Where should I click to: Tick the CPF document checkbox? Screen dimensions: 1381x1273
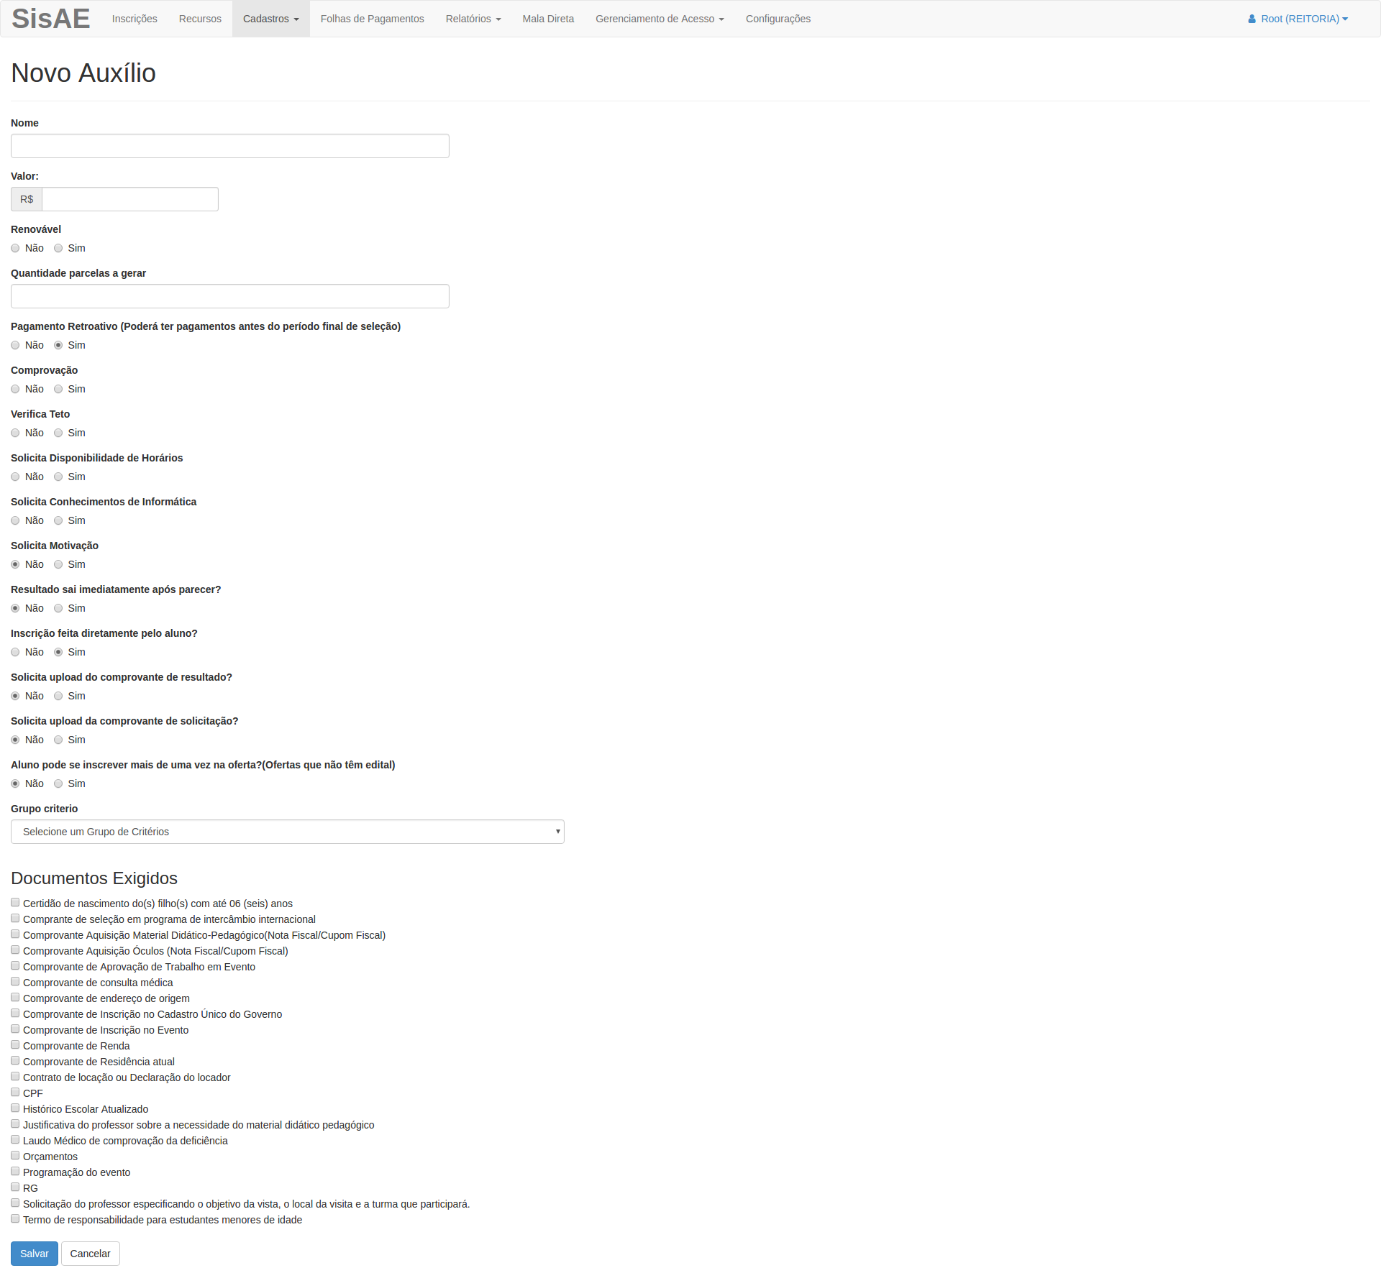15,1092
